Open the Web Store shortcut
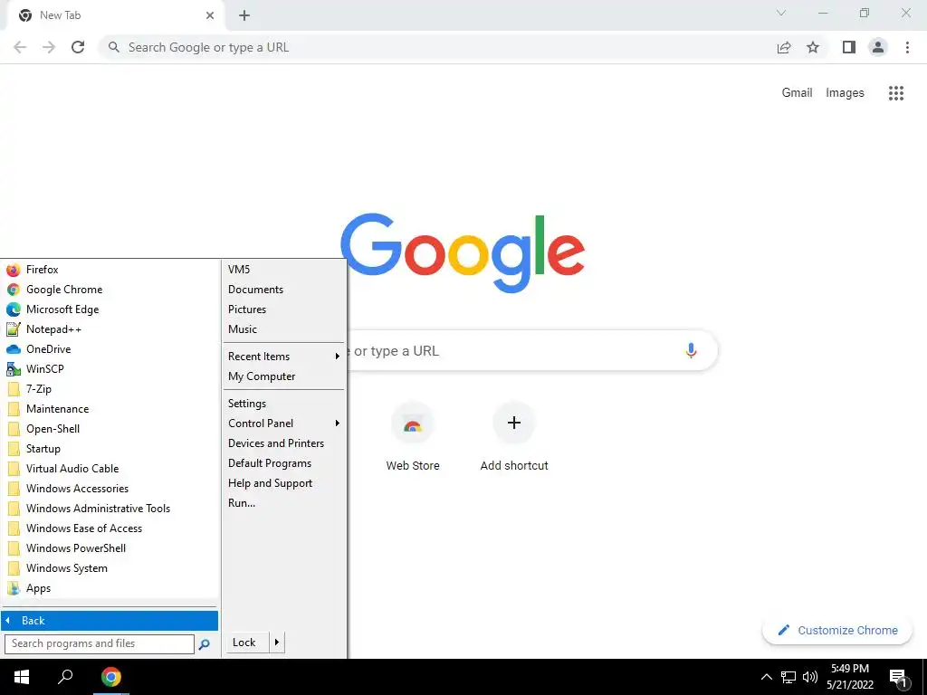This screenshot has width=927, height=695. (x=413, y=436)
